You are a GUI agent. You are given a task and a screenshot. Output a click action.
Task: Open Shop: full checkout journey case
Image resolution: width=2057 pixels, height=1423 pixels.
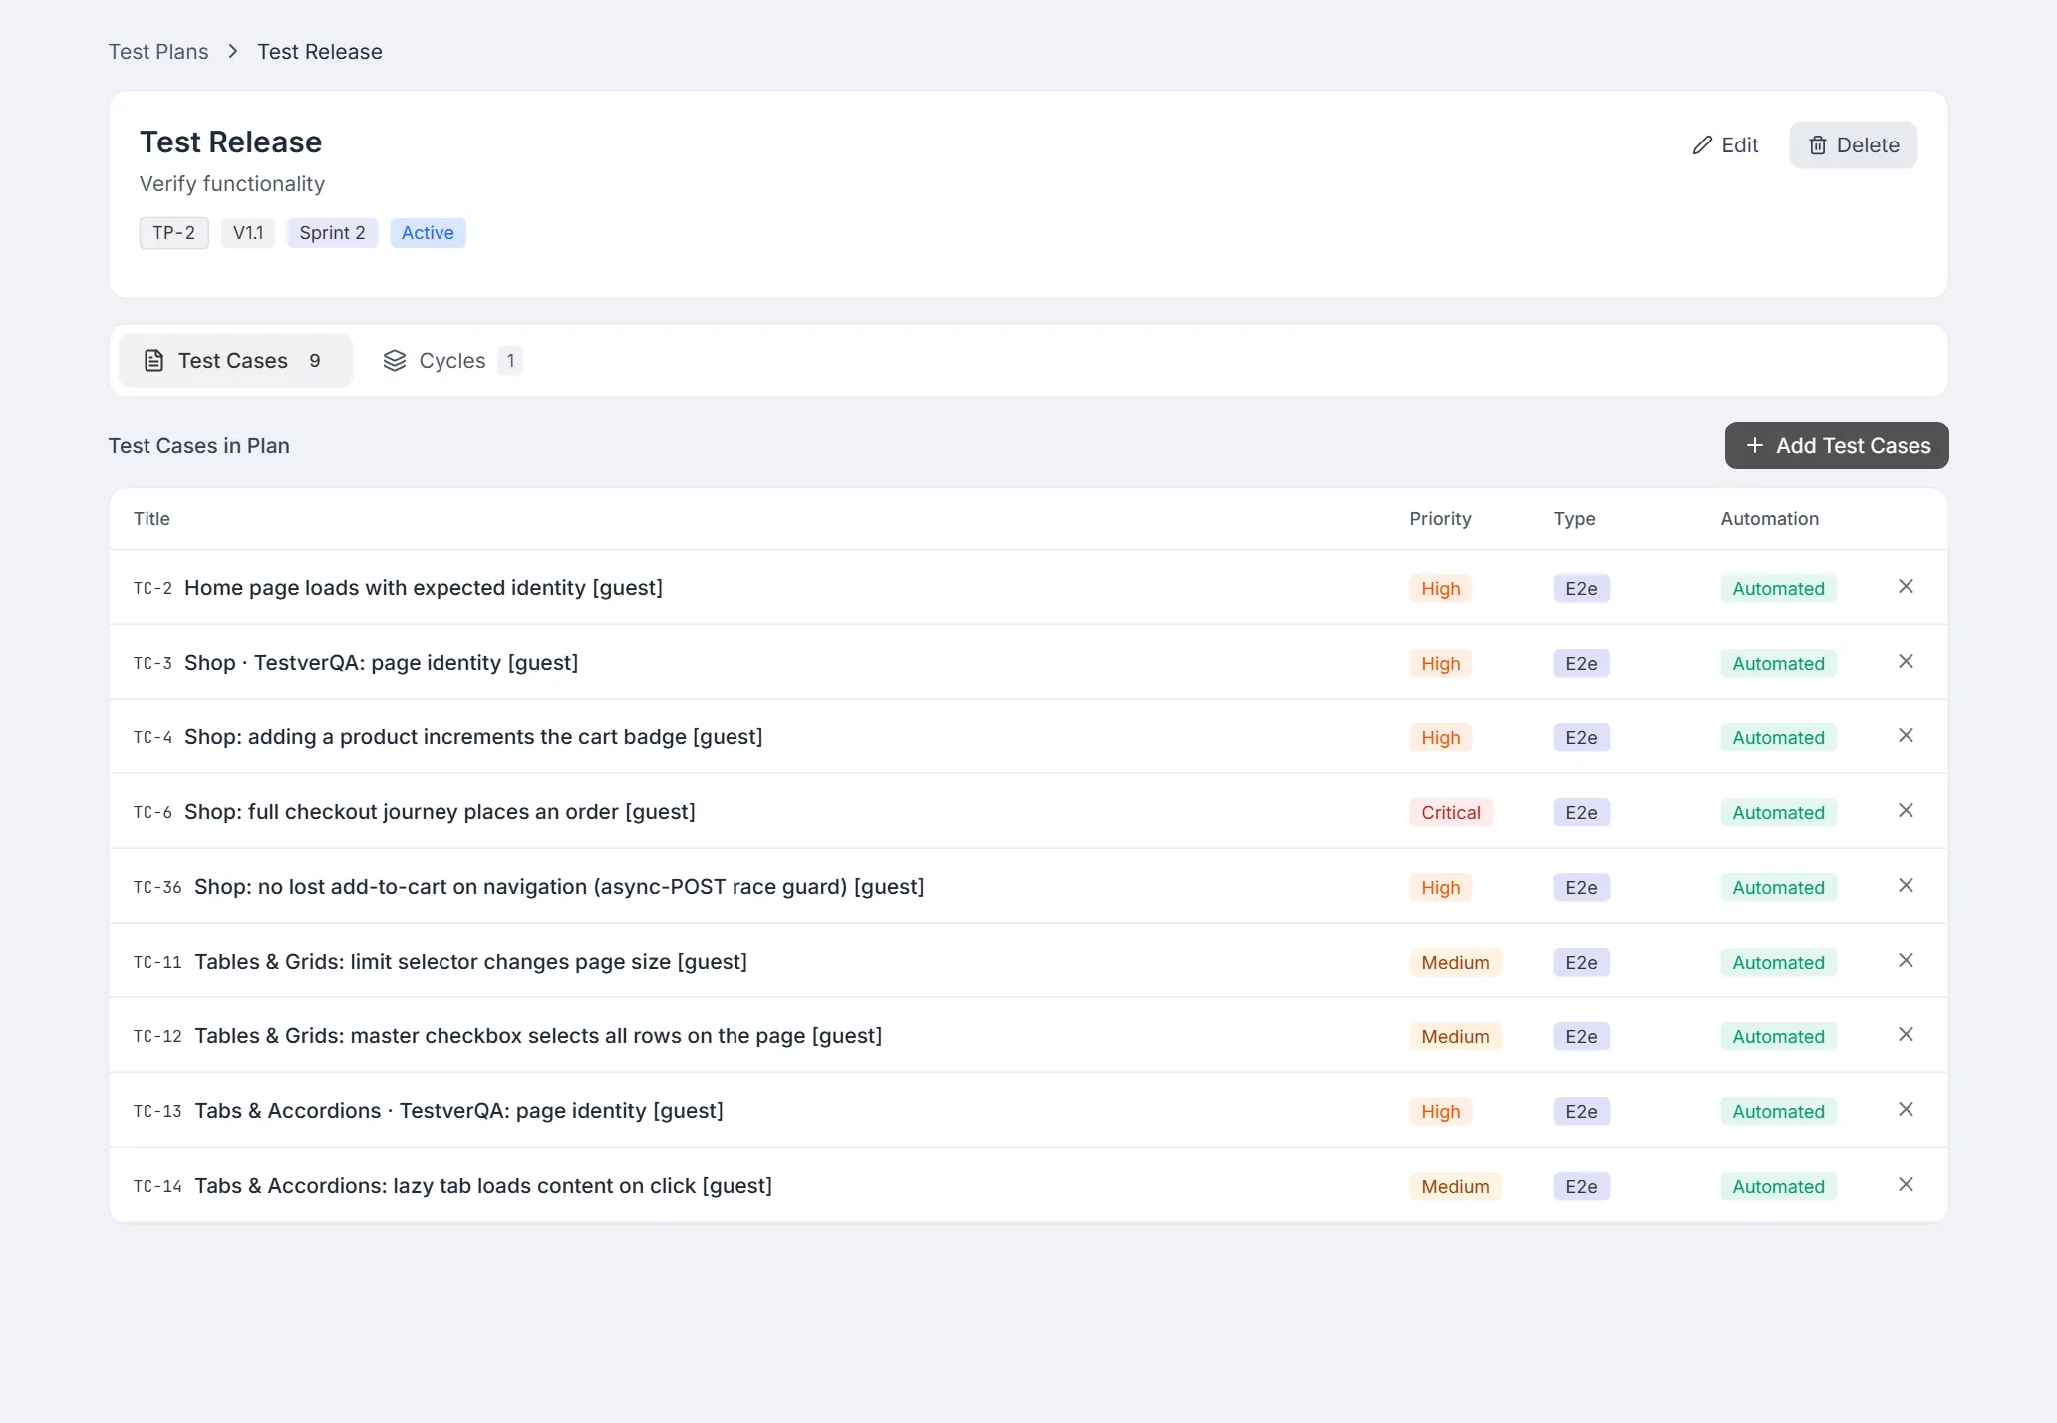[x=440, y=812]
